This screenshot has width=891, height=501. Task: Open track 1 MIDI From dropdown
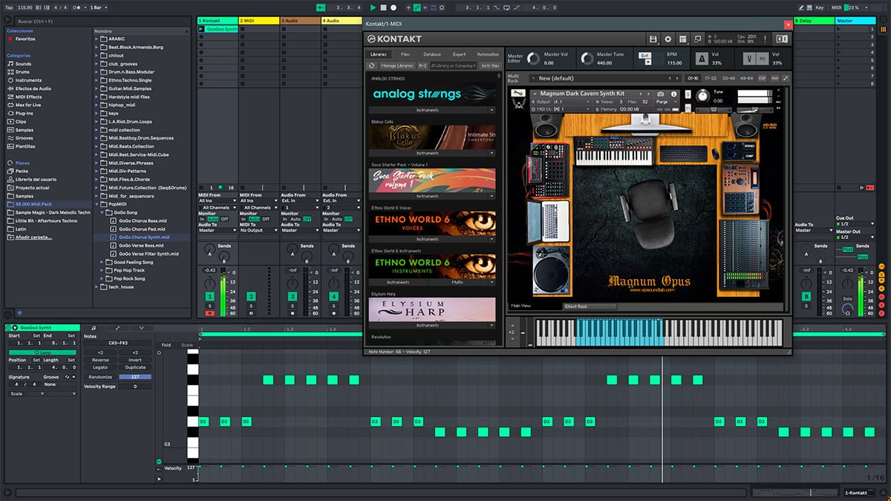click(218, 200)
